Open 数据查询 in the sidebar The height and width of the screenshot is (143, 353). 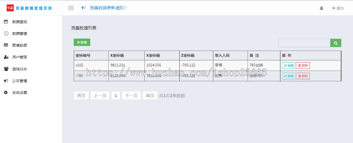(x=20, y=22)
